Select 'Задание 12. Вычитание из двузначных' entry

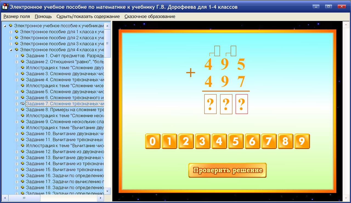63,152
